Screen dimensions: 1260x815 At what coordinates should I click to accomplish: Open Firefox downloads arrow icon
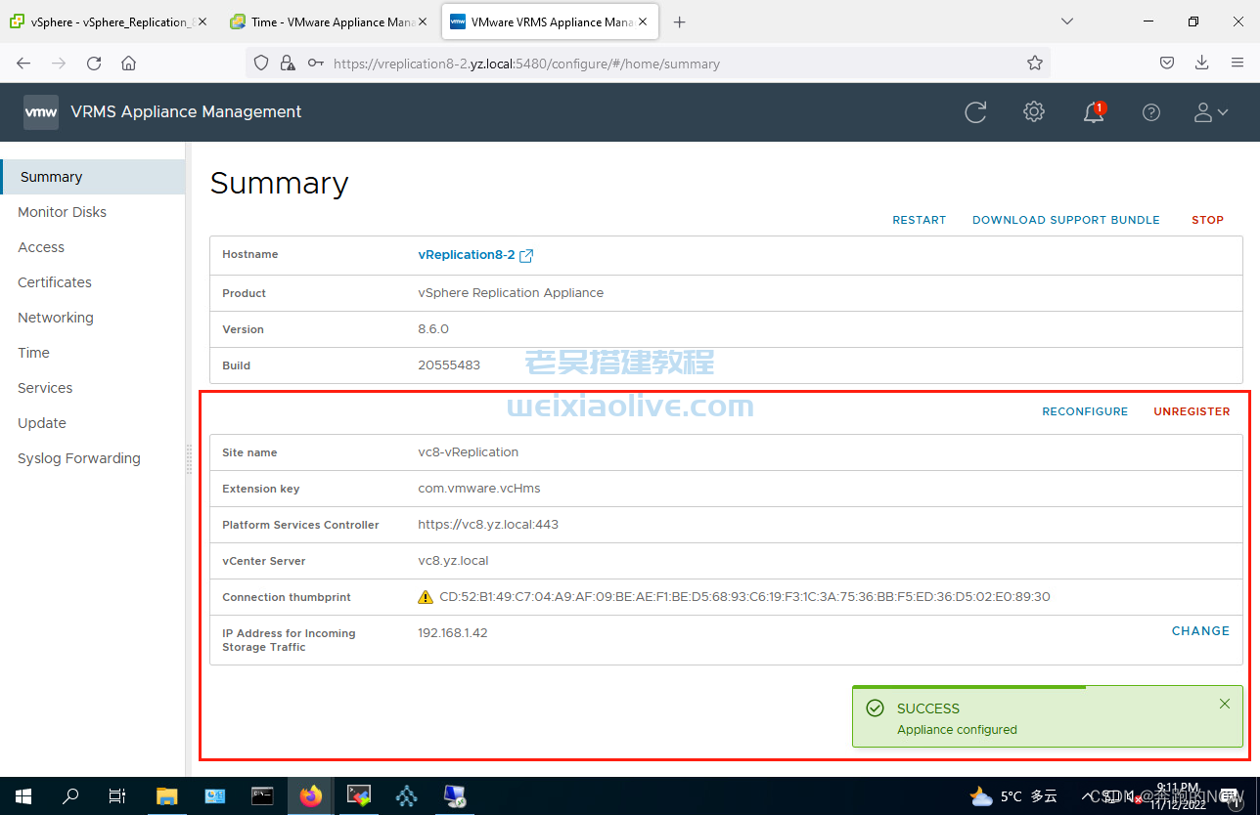[x=1202, y=64]
